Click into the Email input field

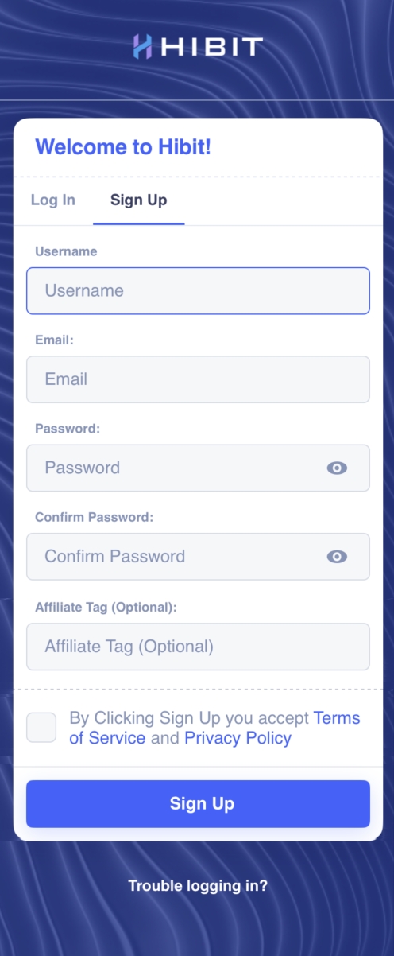198,379
